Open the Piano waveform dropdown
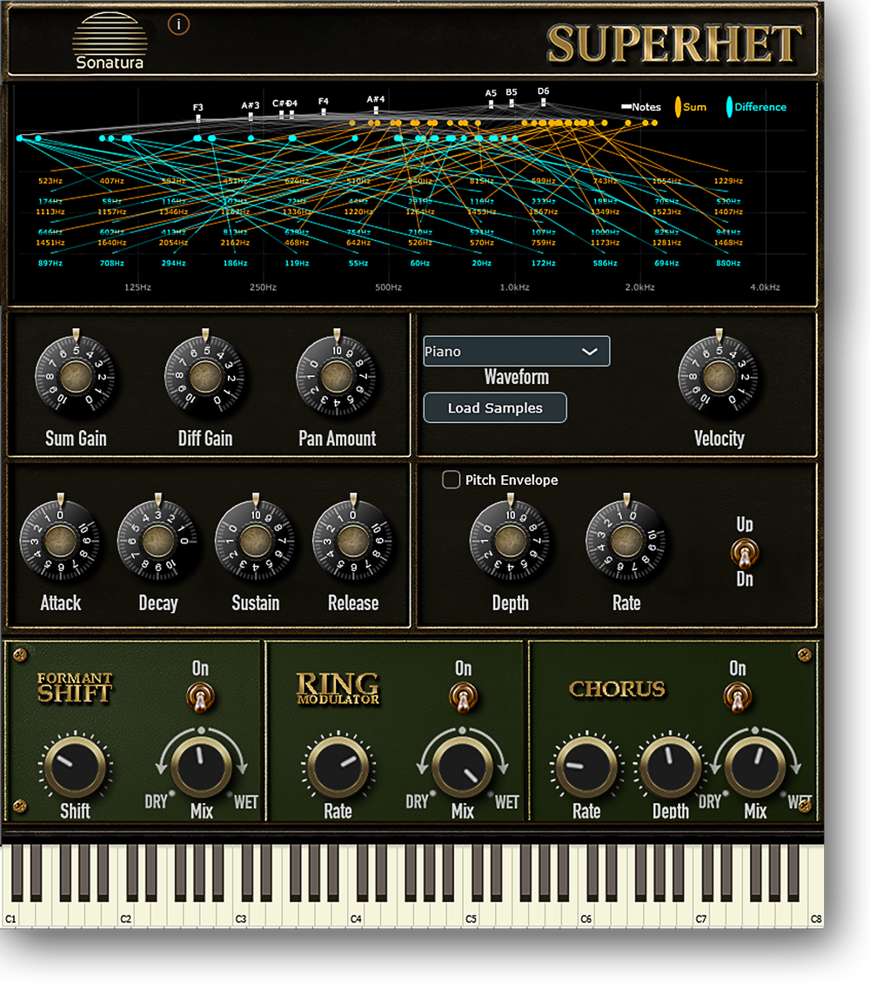Screen dimensions: 870x987 coord(517,352)
